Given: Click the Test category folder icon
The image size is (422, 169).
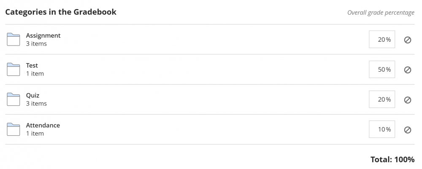Looking at the screenshot, I should tap(14, 69).
